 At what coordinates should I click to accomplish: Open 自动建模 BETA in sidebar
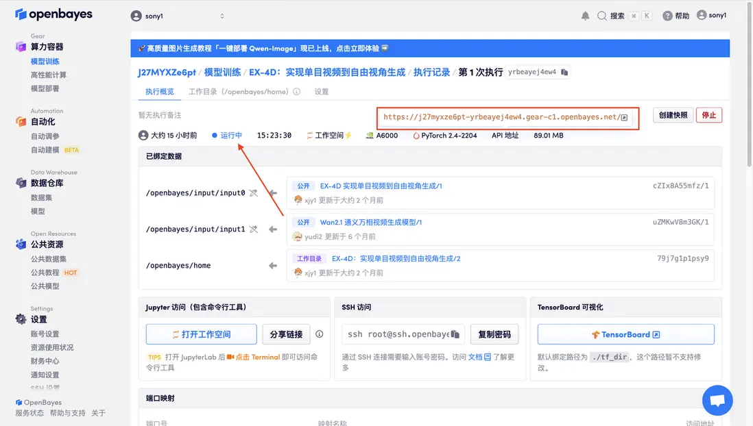(55, 150)
